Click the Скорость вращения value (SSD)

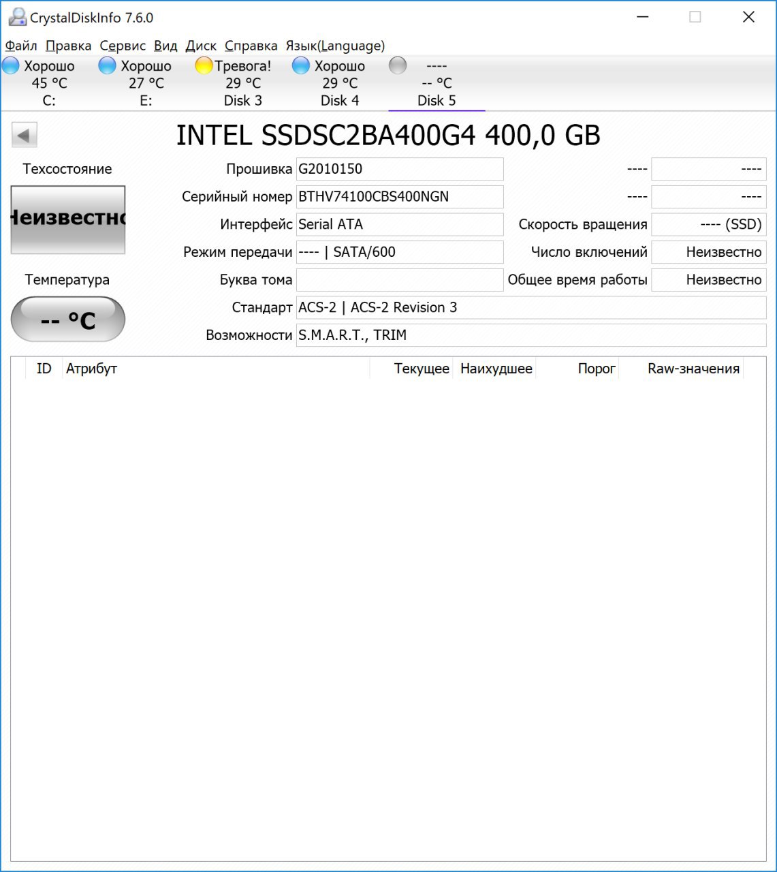[x=709, y=224]
